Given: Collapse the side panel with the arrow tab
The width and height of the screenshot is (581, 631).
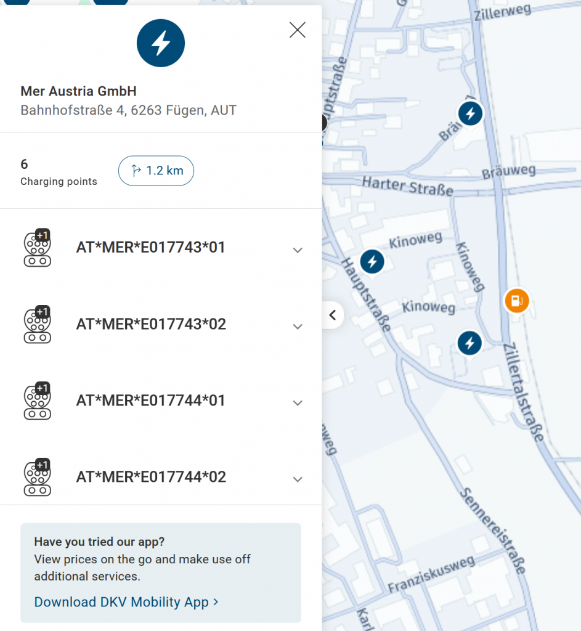Looking at the screenshot, I should point(333,315).
